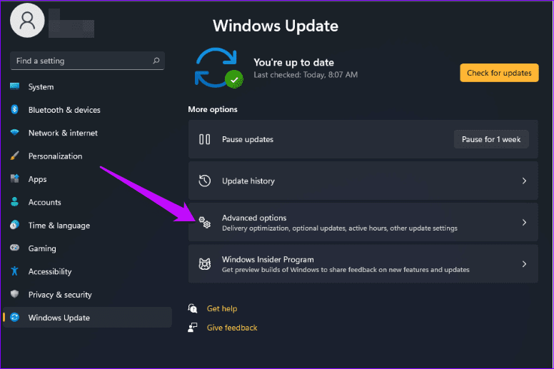
Task: Go to Bluetooth & devices settings
Action: [87, 110]
